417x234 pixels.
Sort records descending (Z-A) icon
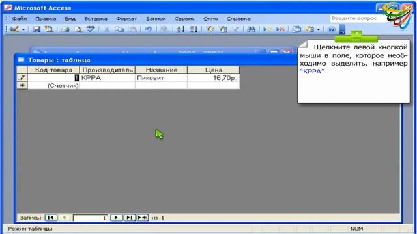pos(194,29)
